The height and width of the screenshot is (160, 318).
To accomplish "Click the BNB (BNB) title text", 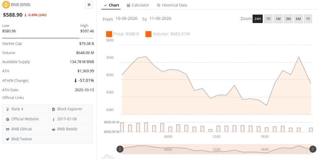I will 21,4.
